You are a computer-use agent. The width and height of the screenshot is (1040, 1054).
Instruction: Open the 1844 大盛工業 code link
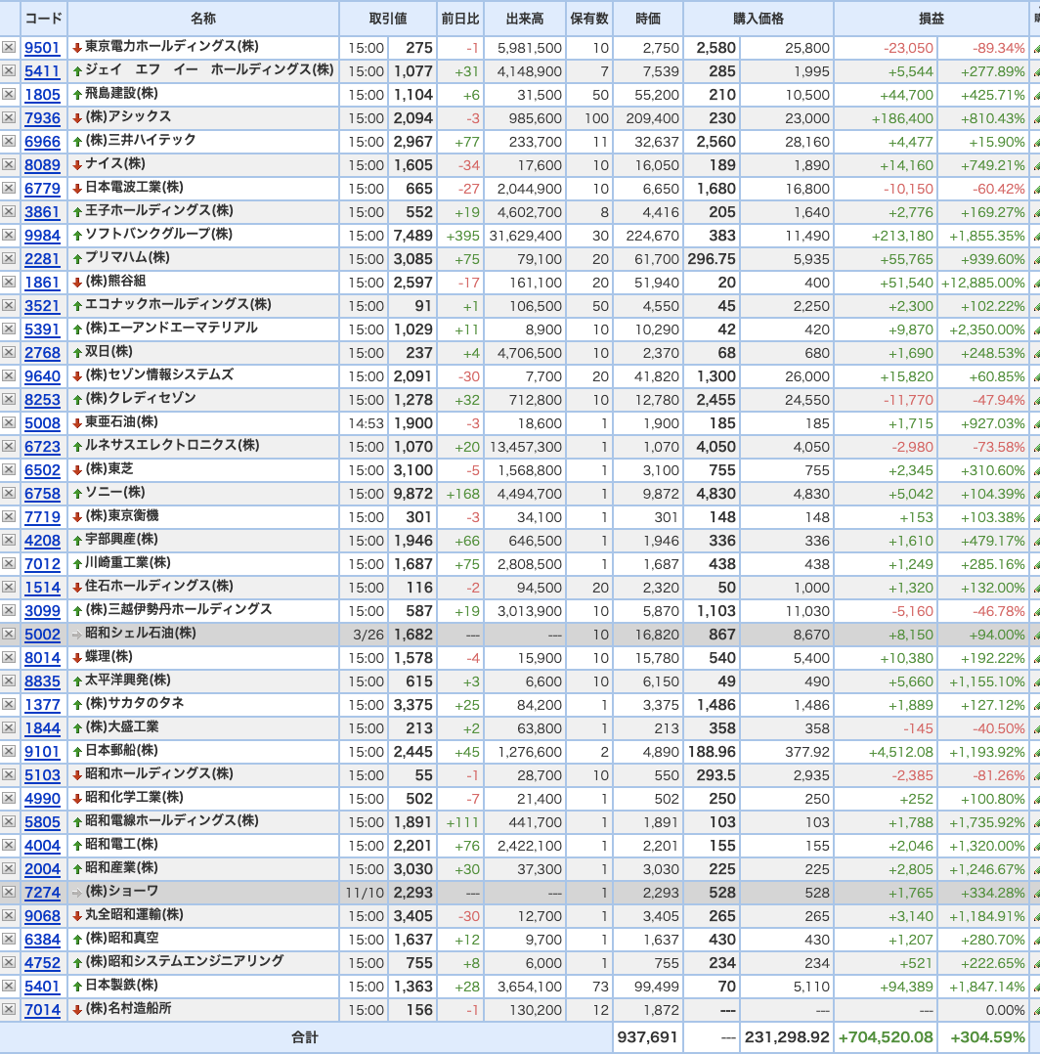[x=42, y=728]
